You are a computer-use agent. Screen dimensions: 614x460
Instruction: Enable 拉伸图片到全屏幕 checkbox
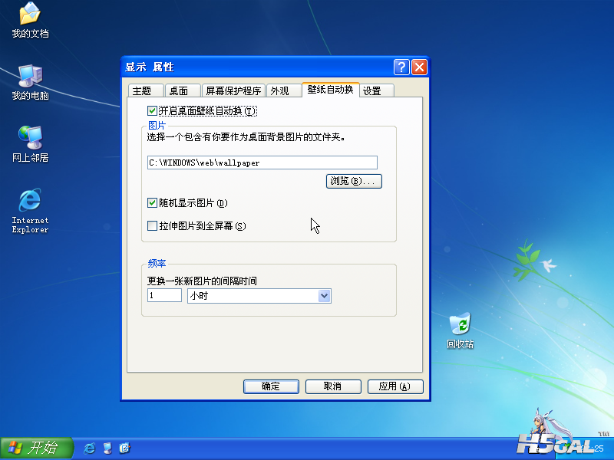[x=152, y=225]
